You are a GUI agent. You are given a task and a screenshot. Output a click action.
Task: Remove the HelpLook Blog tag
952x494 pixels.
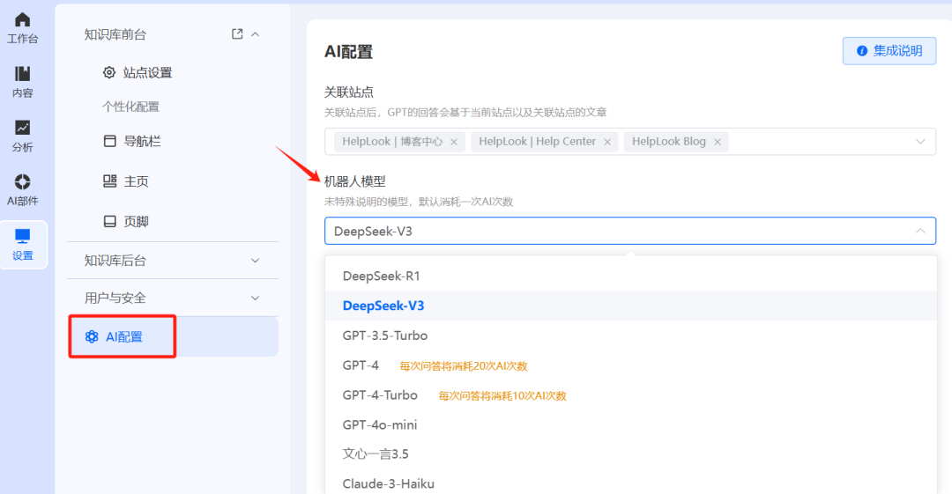717,142
